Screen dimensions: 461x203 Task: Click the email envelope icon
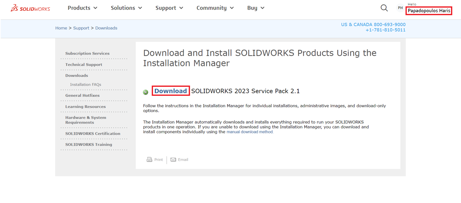(173, 160)
